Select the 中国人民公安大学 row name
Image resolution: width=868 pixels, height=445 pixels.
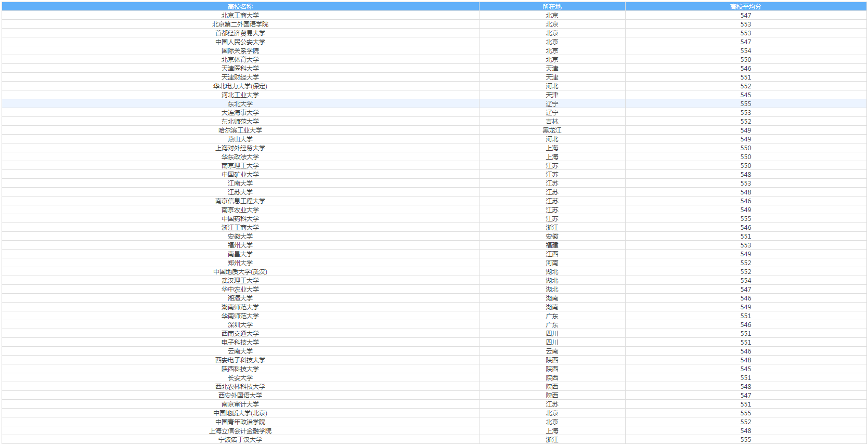240,42
